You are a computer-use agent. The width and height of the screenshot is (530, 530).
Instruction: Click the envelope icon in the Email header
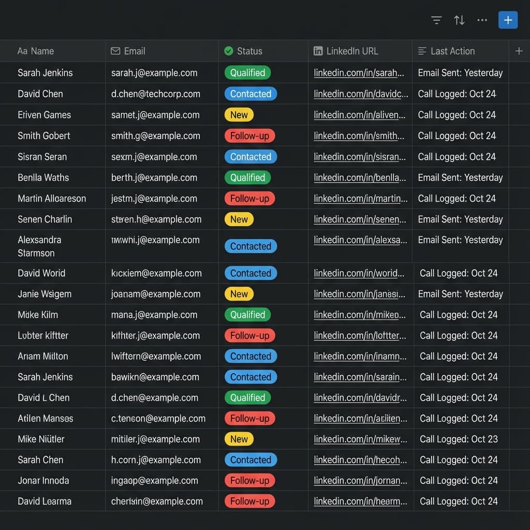click(x=114, y=51)
